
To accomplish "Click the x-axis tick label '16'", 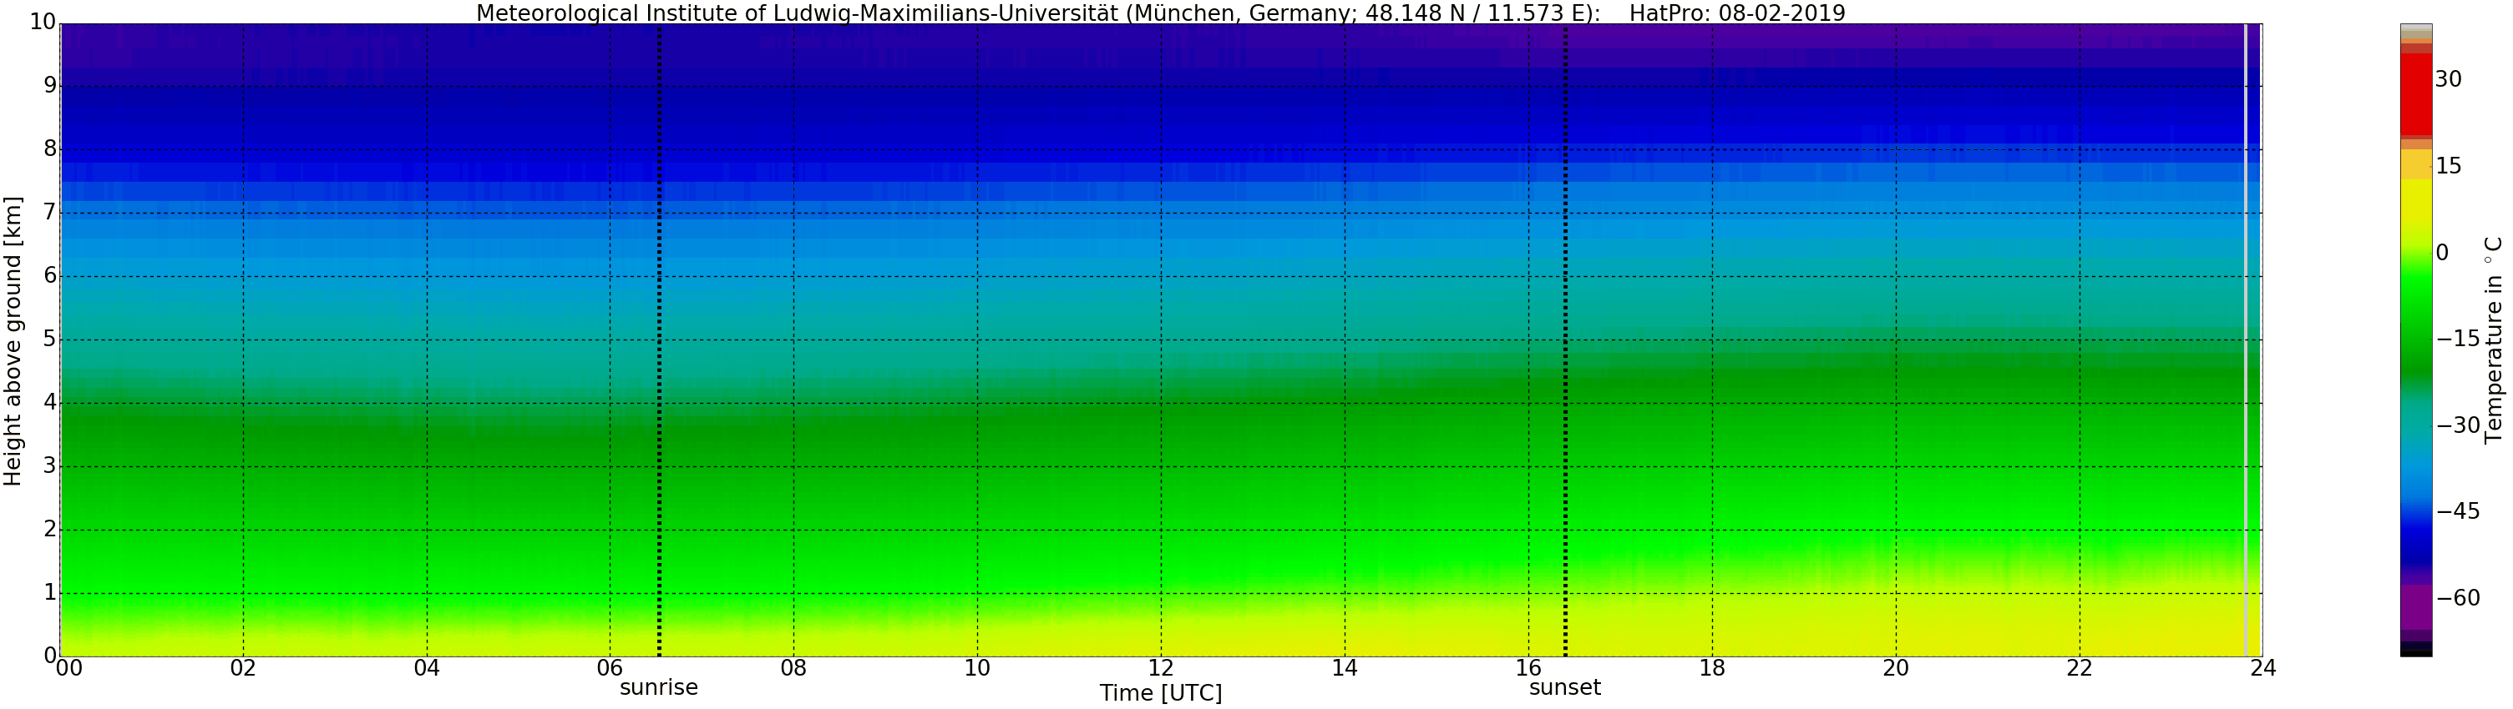I will (1528, 668).
